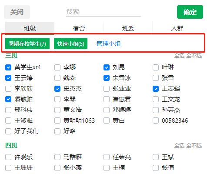This screenshot has width=207, height=174.
Task: Uncheck 王志强 checkbox
Action: [156, 89]
